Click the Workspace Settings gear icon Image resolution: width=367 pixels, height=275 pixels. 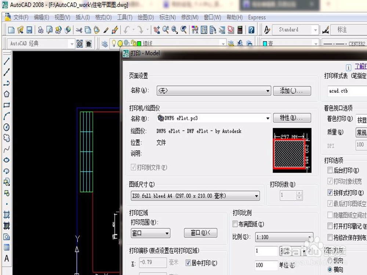[x=80, y=44]
